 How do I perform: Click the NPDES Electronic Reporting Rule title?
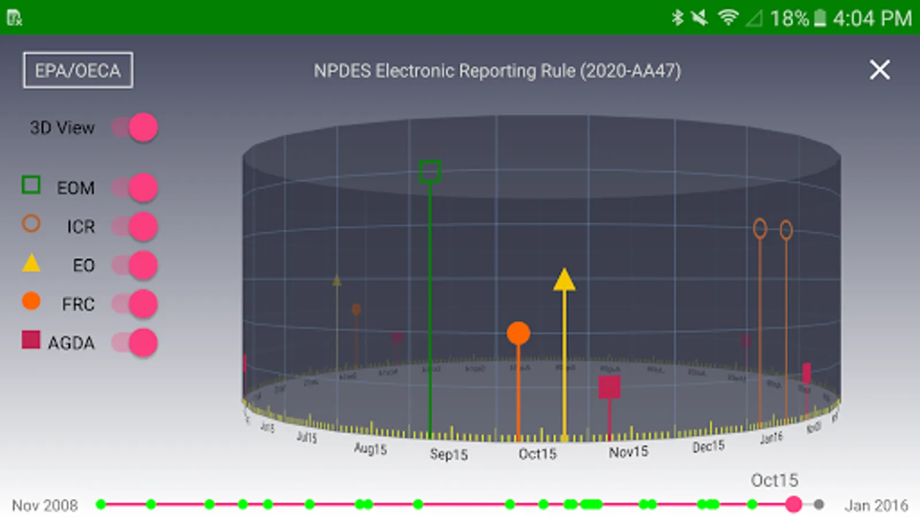pyautogui.click(x=497, y=71)
